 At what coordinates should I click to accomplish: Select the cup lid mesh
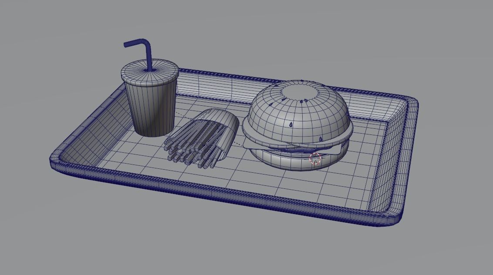(150, 72)
